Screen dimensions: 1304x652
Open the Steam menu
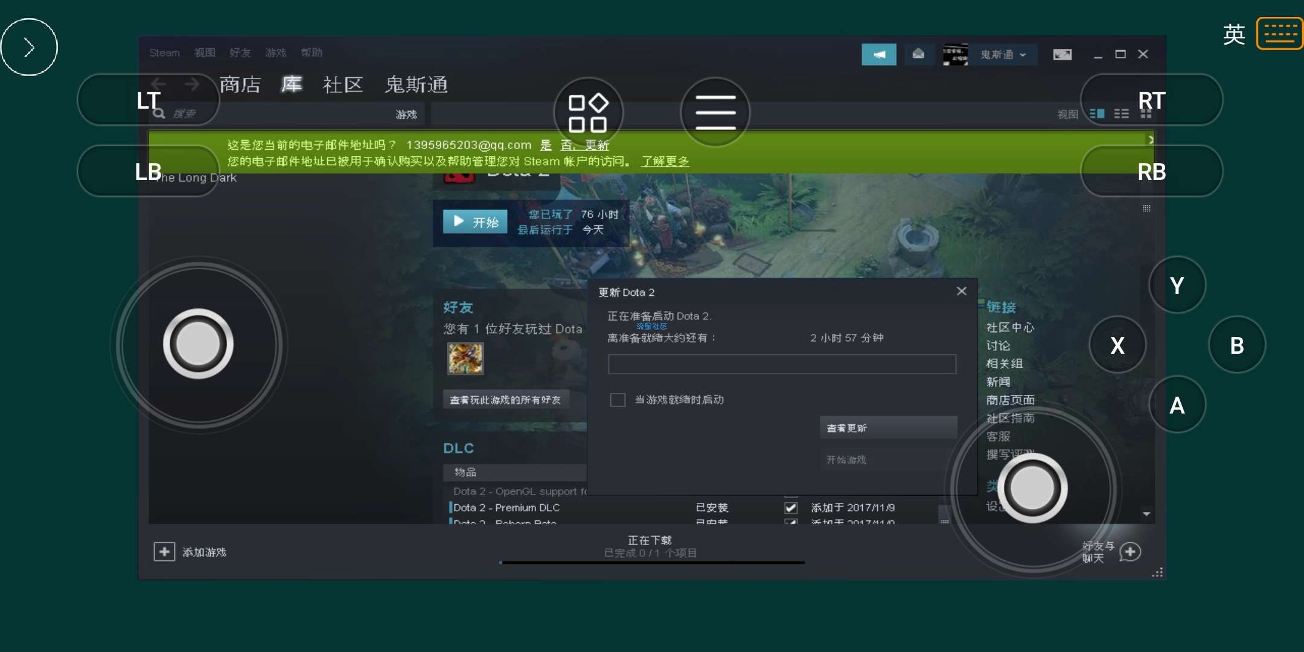[x=164, y=53]
